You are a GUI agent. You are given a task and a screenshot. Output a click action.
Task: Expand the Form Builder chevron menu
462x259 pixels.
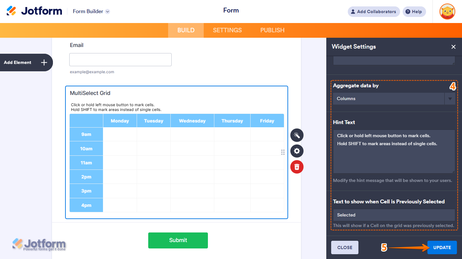[x=108, y=11]
